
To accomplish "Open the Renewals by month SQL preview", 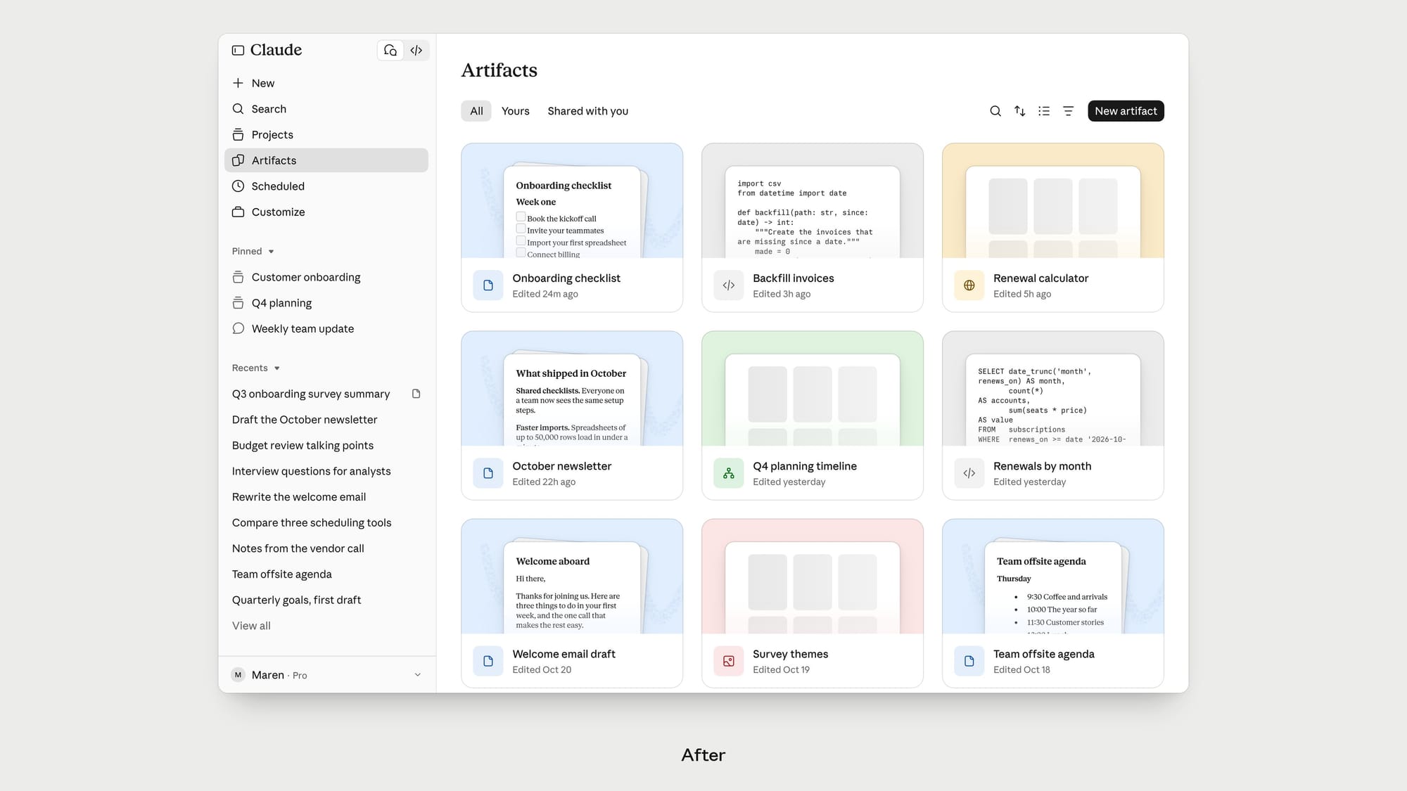I will point(1053,389).
